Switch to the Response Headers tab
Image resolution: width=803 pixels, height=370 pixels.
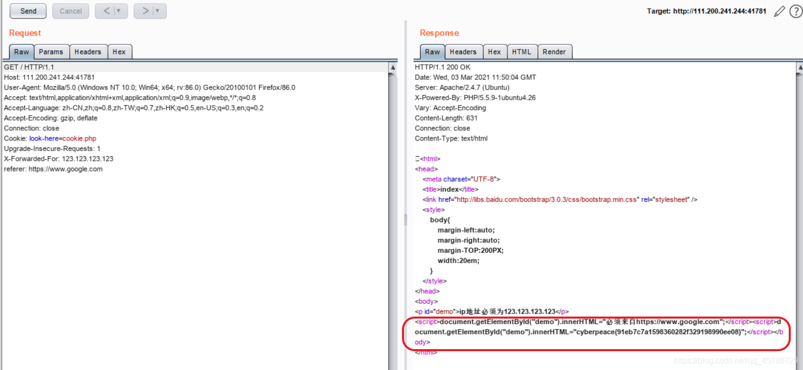click(x=463, y=52)
